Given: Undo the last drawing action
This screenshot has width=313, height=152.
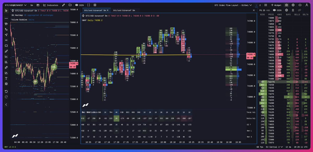Looking at the screenshot, I should (6, 91).
